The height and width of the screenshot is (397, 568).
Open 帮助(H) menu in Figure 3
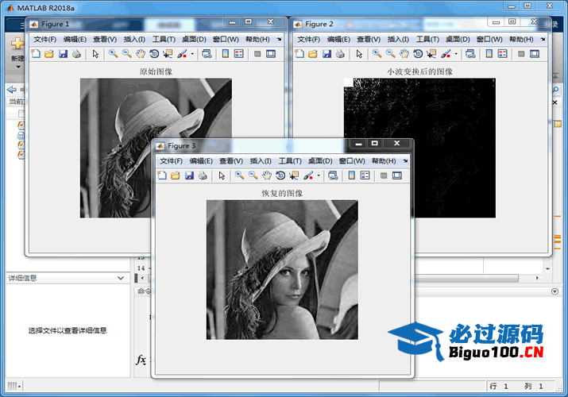point(384,161)
